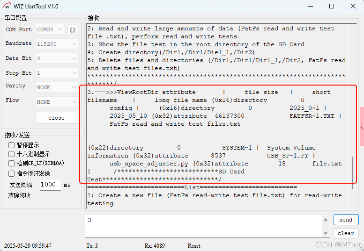The image size is (364, 251).
Task: Click the WIZ UartTool app logo
Action: (x=7, y=6)
